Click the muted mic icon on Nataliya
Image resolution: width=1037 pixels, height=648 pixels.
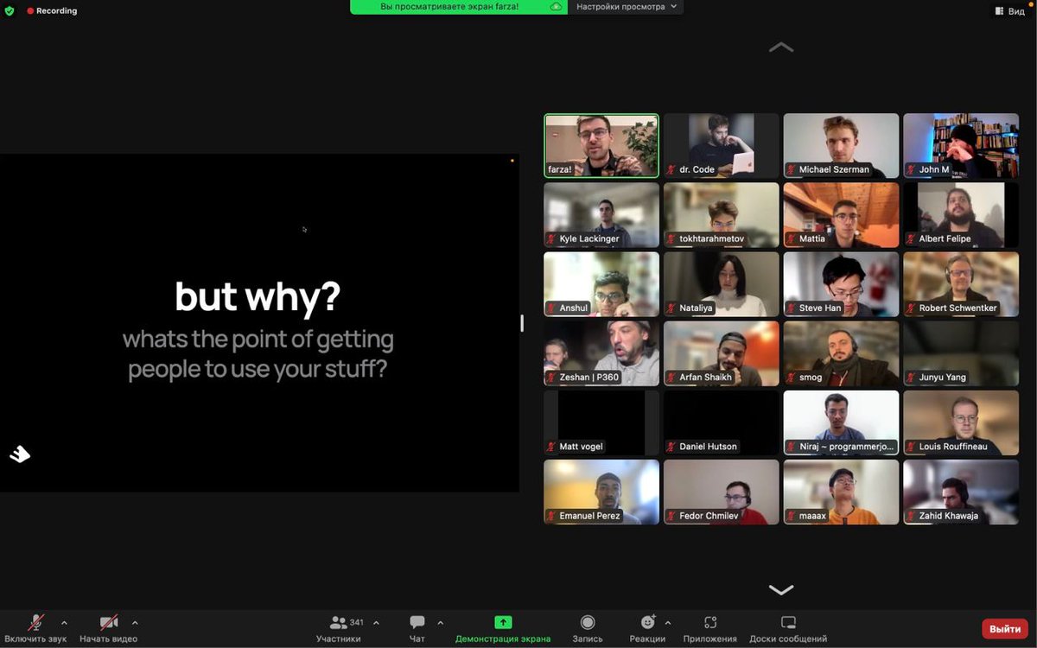pos(671,308)
